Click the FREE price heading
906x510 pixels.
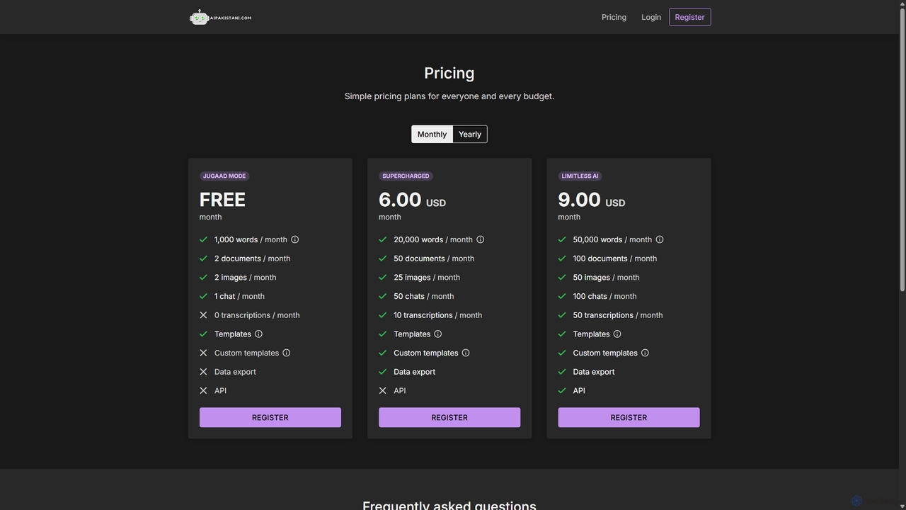222,200
